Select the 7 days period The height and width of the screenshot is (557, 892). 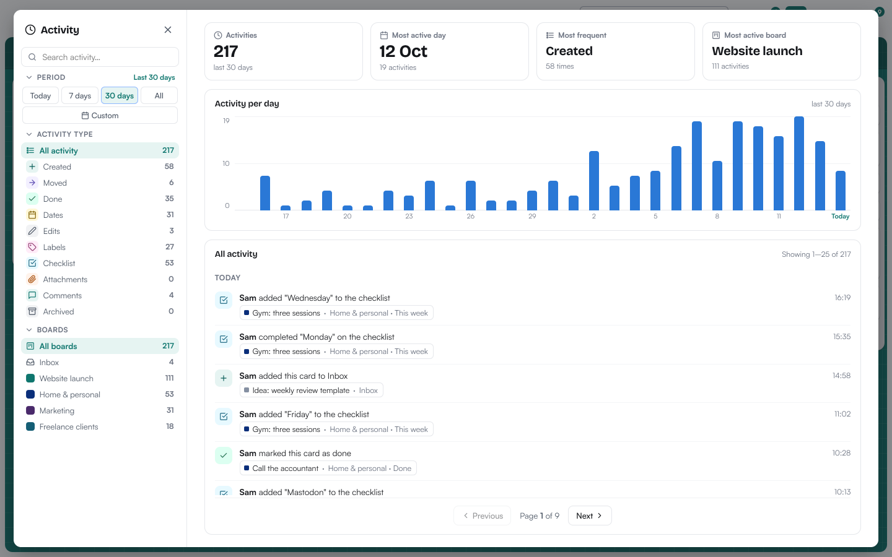tap(80, 95)
